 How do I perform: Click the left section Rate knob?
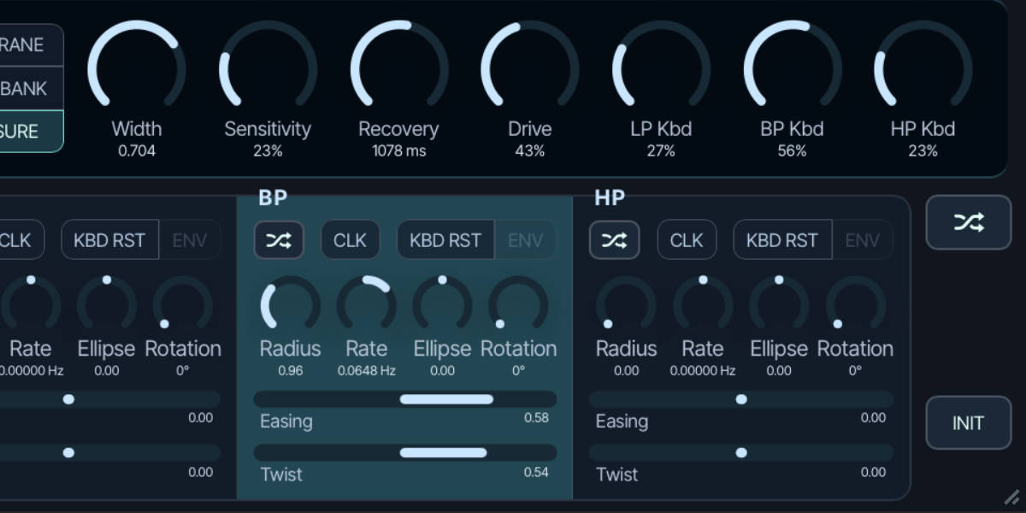coord(31,304)
